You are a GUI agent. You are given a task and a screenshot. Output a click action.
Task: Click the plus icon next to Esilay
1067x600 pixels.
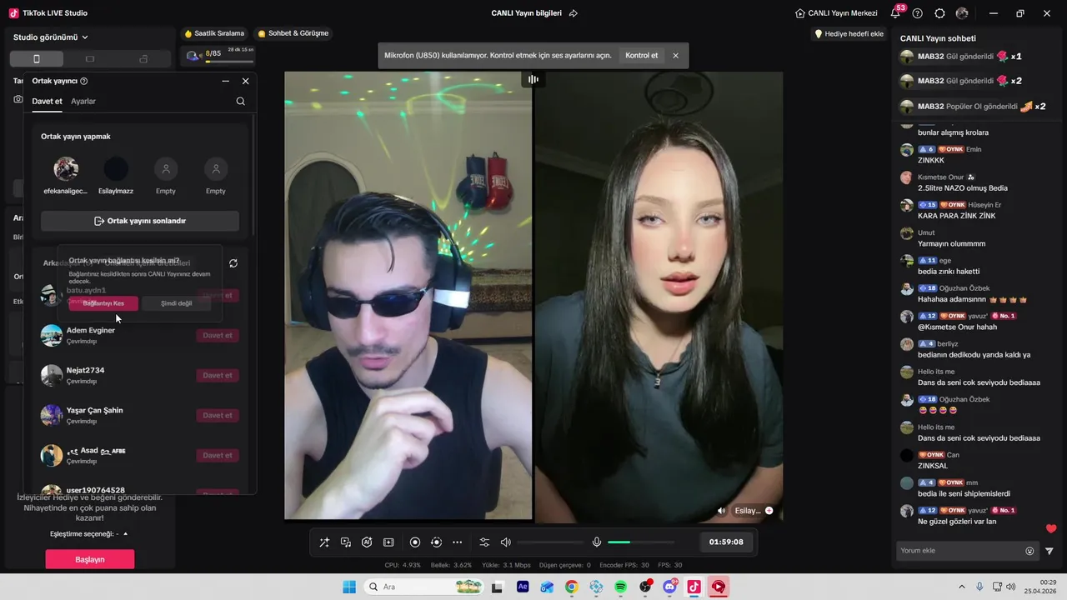(769, 511)
